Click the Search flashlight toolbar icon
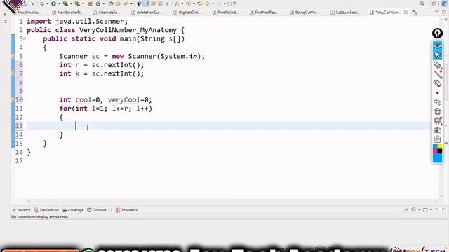The width and height of the screenshot is (449, 252). pos(125,3)
